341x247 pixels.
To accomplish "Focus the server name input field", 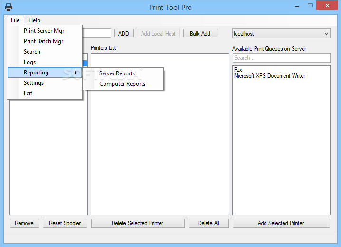I will tap(96, 34).
